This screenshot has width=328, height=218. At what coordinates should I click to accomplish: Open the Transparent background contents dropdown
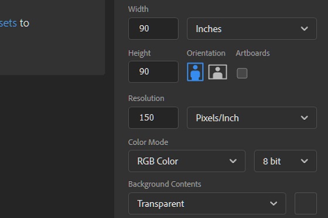pos(207,203)
